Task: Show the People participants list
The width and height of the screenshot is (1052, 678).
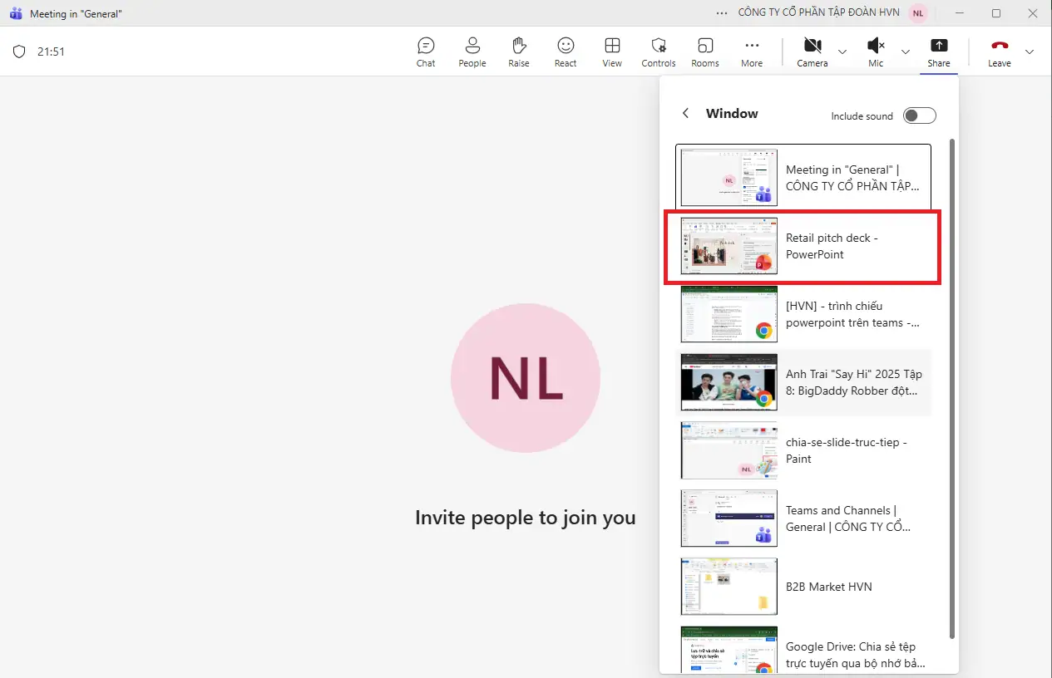Action: tap(472, 52)
